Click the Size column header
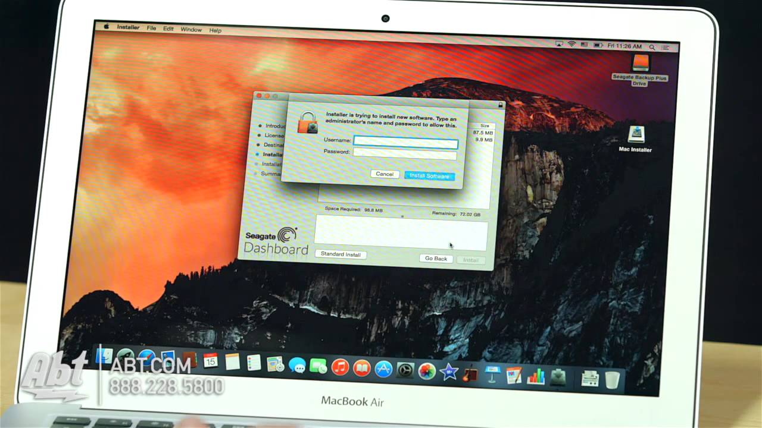 pos(485,126)
